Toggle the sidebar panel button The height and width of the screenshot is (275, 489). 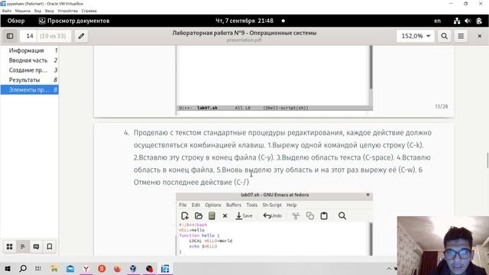tap(10, 36)
